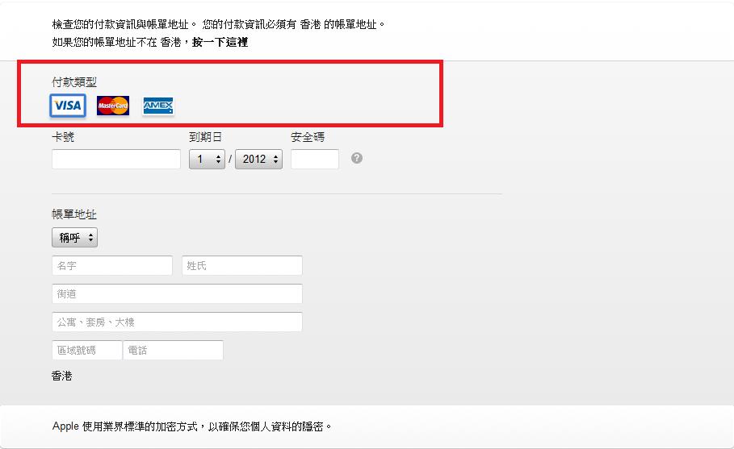Choose MasterCard as payment type
Screen dimensions: 734x449
tap(113, 106)
